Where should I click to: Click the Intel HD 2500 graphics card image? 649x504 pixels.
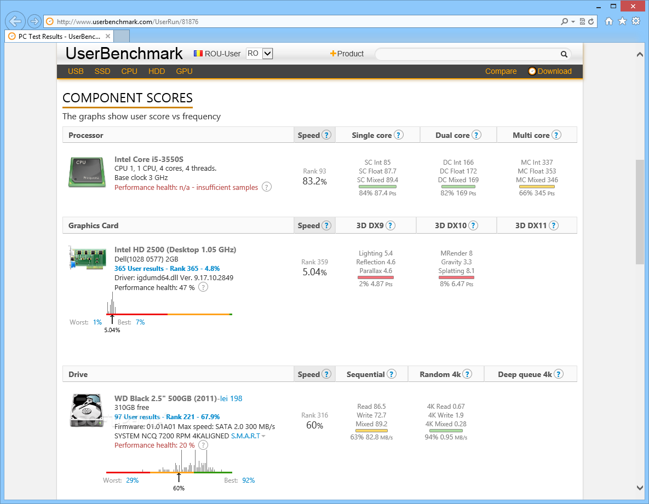point(88,258)
